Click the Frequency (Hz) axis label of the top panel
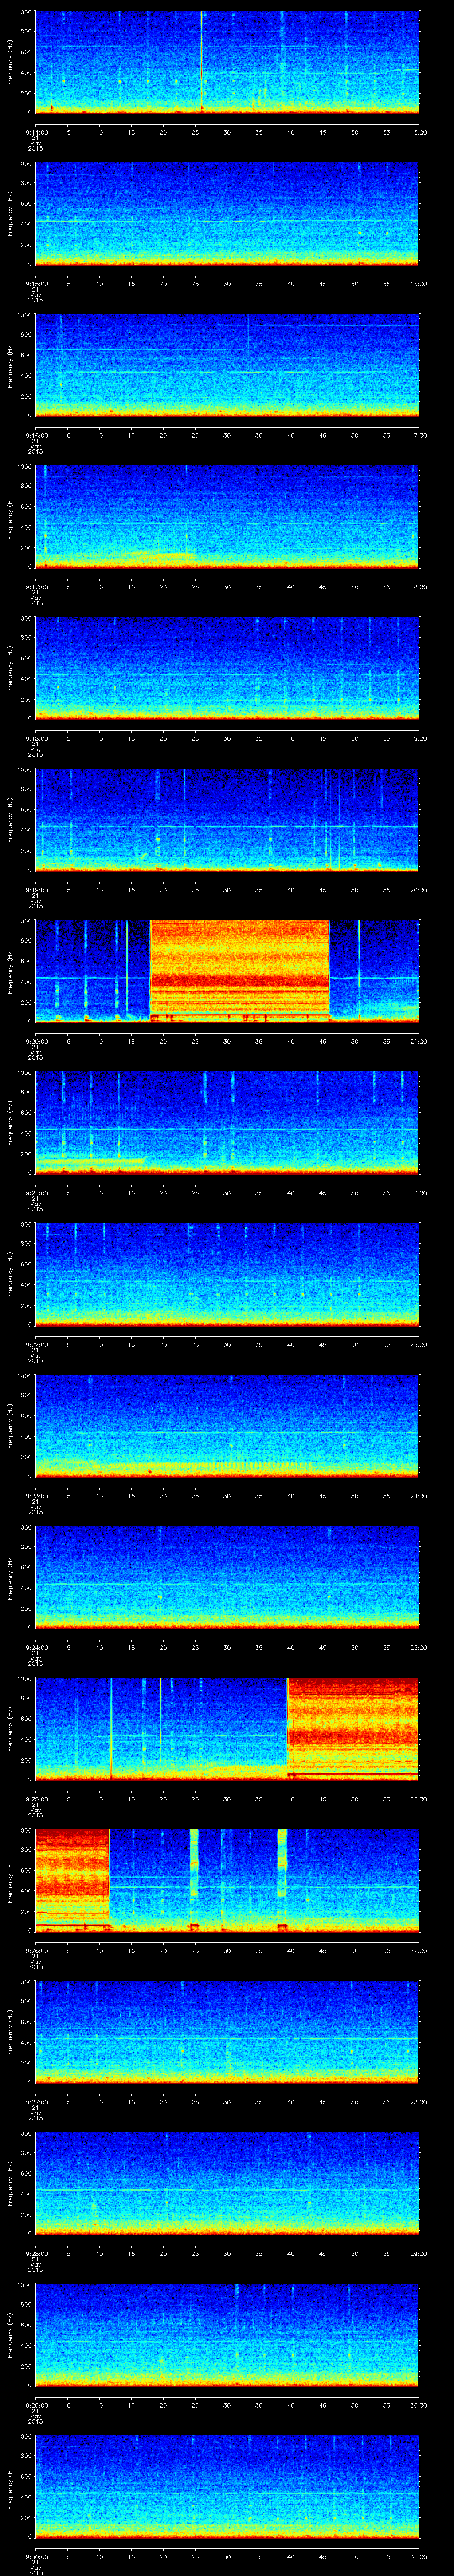Viewport: 454px width, 2576px height. point(10,62)
